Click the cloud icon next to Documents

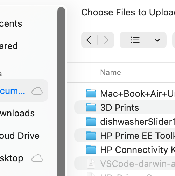[x=37, y=91]
